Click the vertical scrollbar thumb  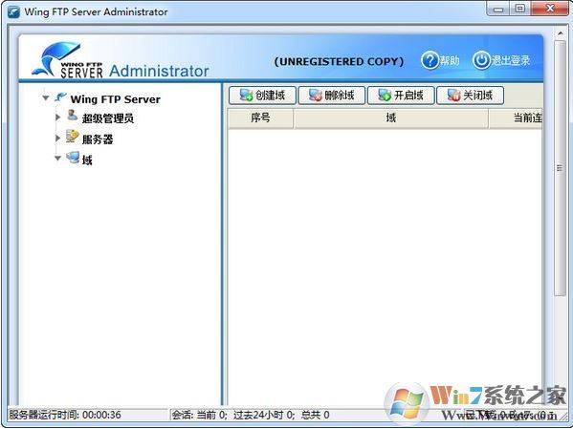pyautogui.click(x=560, y=168)
